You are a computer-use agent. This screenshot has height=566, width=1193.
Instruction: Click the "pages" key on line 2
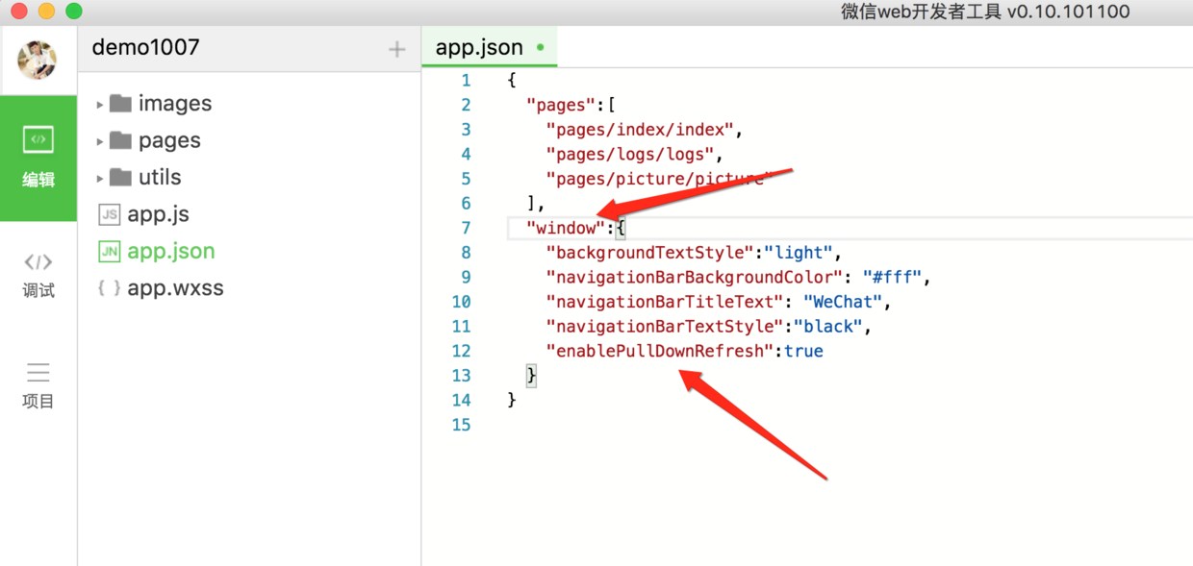tap(561, 105)
